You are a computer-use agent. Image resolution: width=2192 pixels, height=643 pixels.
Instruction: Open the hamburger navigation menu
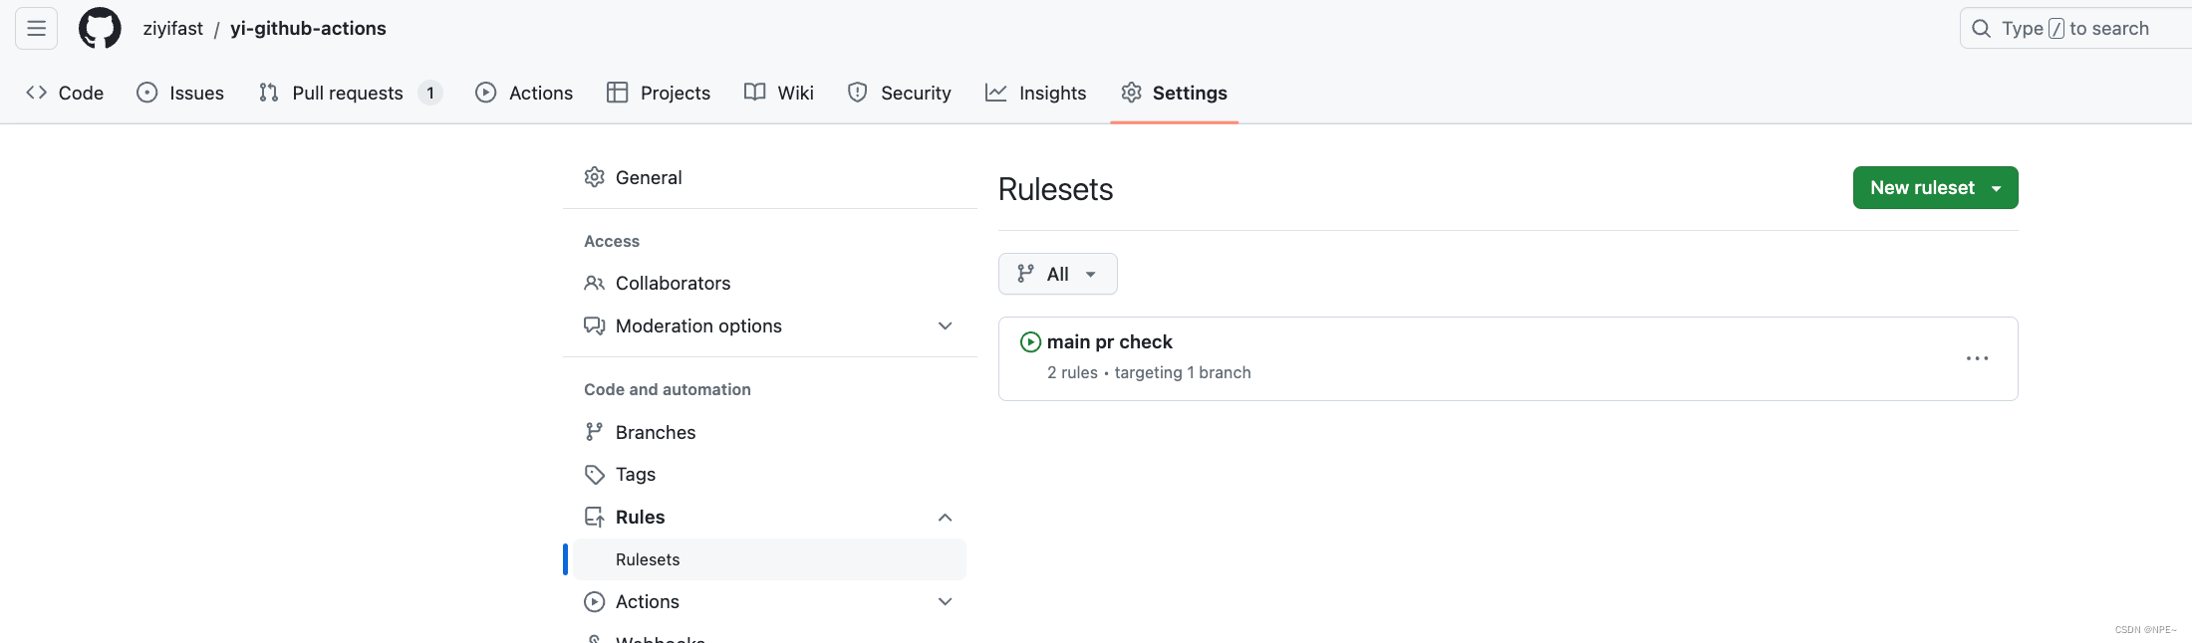[x=37, y=28]
